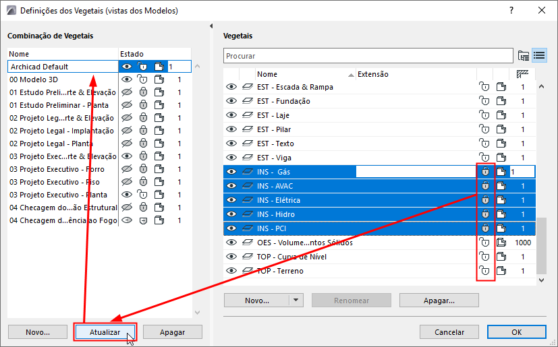Screen dimensions: 558x347
Task: Click Apagar... button in Vegetais panel
Action: coord(439,301)
